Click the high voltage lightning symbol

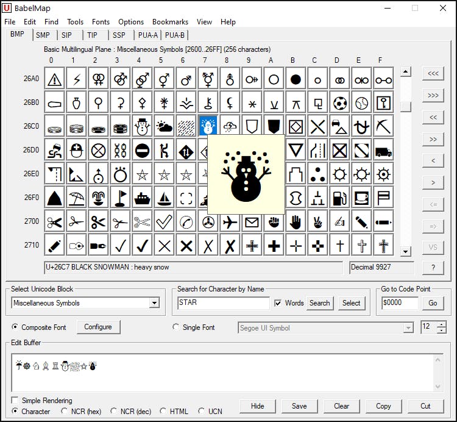point(77,79)
